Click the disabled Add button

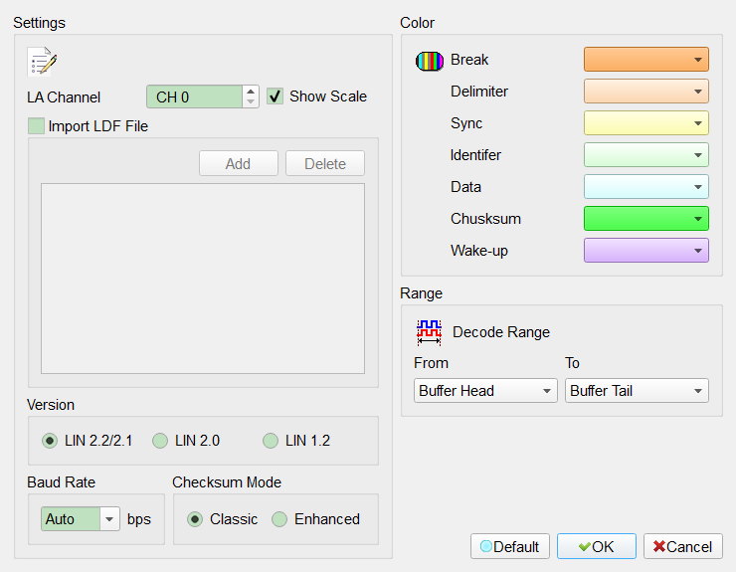[239, 163]
